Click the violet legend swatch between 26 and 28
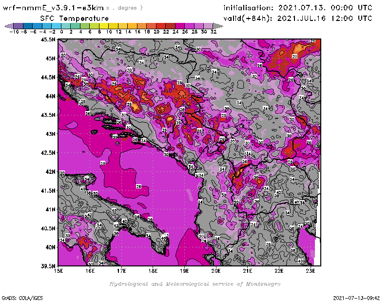 (x=189, y=26)
